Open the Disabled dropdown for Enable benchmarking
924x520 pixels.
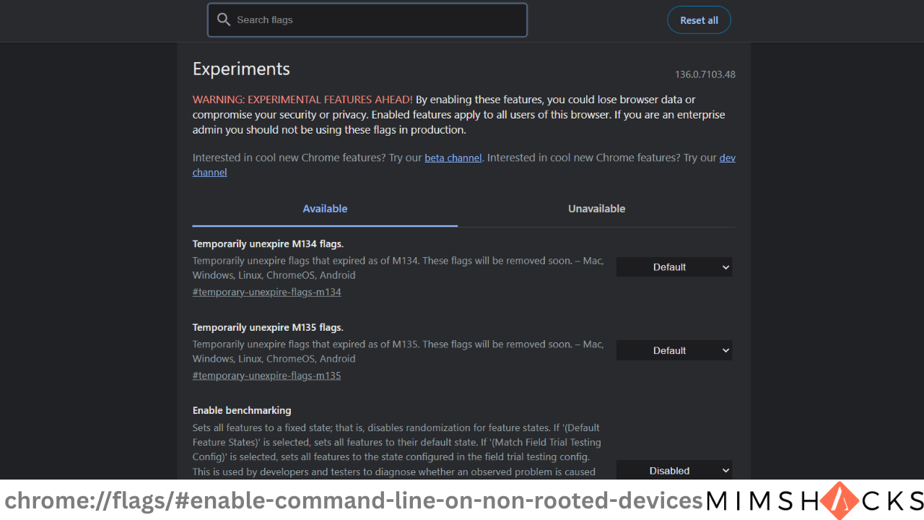[674, 470]
